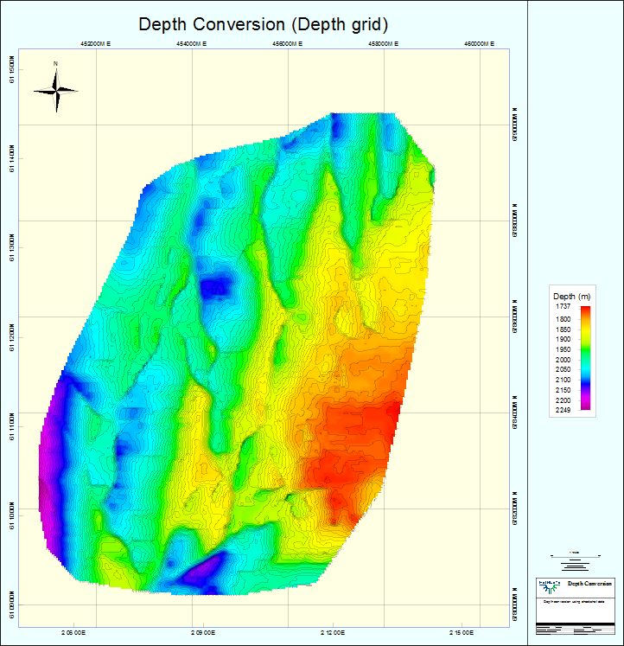Click the 2000 depth legend label
The width and height of the screenshot is (624, 646).
(563, 360)
